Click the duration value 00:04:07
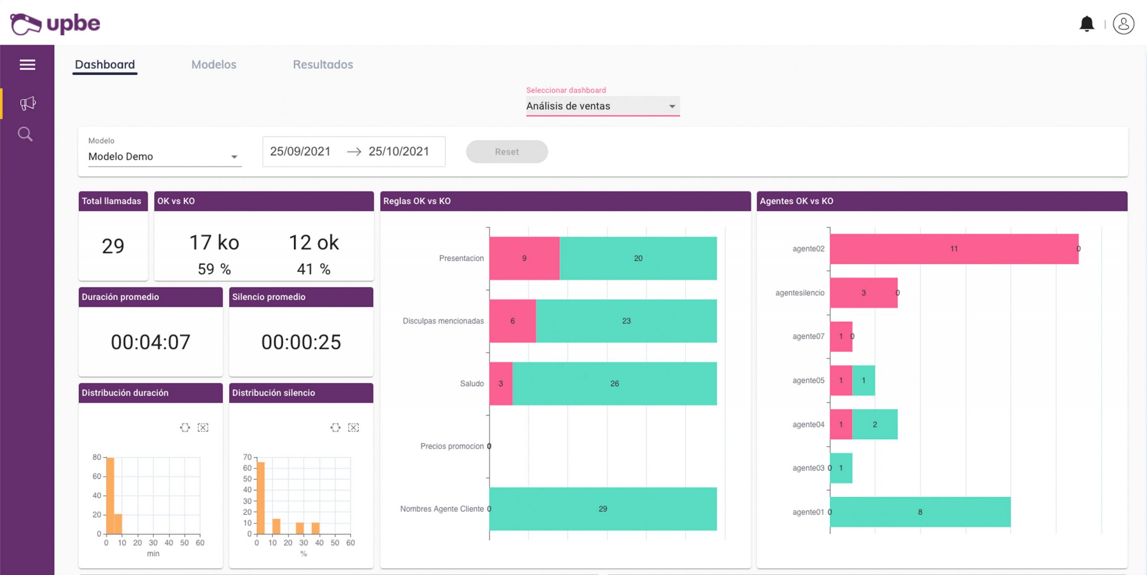1147x575 pixels. (151, 342)
